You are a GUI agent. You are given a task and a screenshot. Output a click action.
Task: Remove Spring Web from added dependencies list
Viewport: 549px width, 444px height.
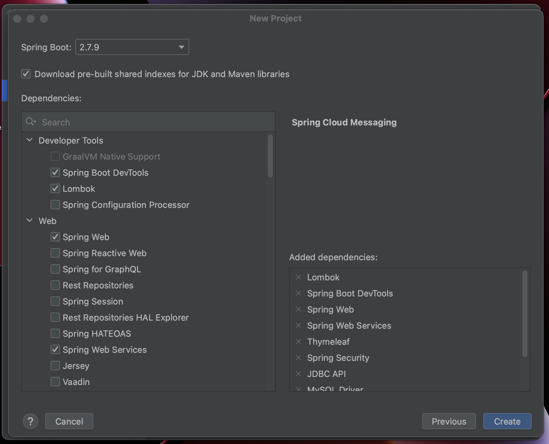coord(298,309)
